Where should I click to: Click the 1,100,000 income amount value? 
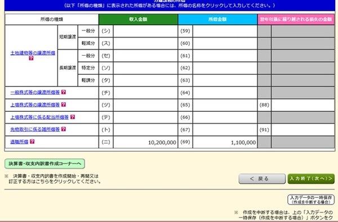243,143
